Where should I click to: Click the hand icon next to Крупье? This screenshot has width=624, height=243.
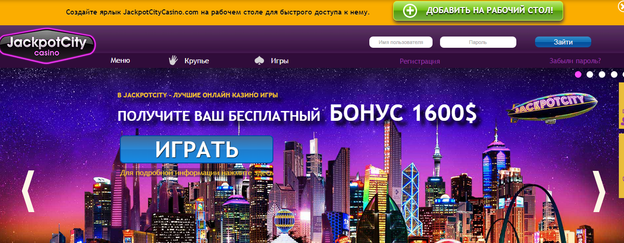[174, 60]
